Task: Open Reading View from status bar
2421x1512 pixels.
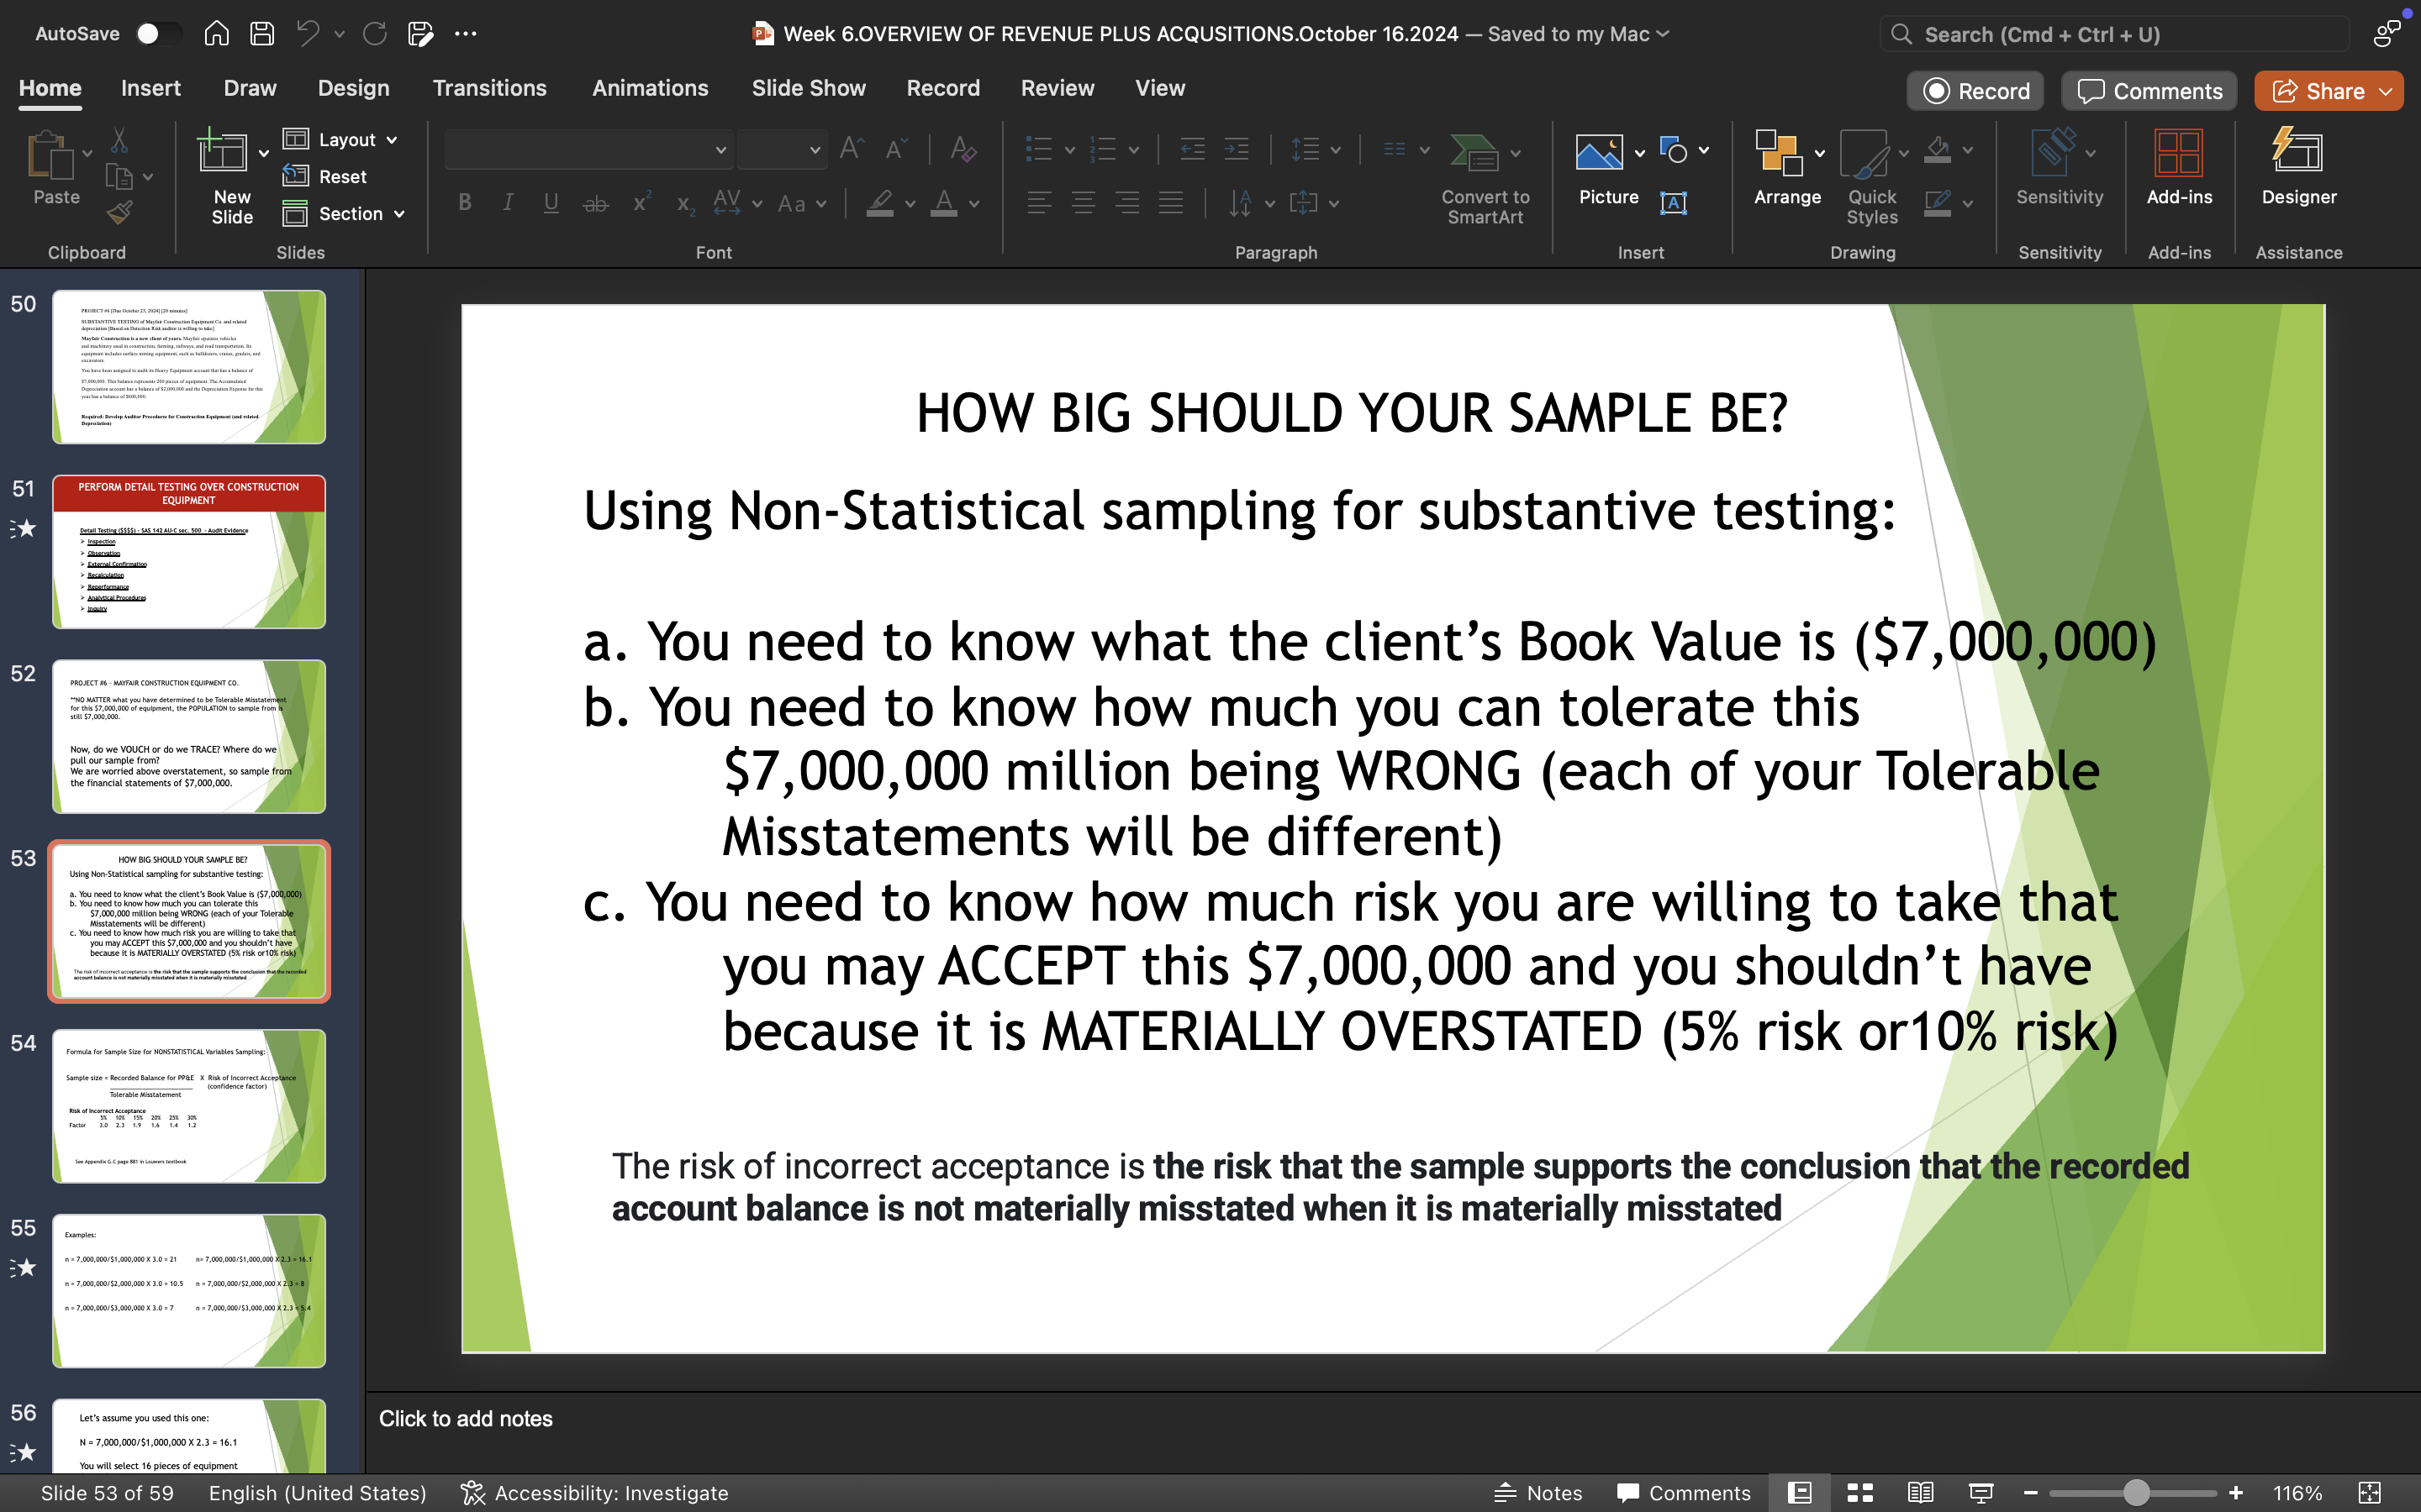Action: pos(1920,1492)
